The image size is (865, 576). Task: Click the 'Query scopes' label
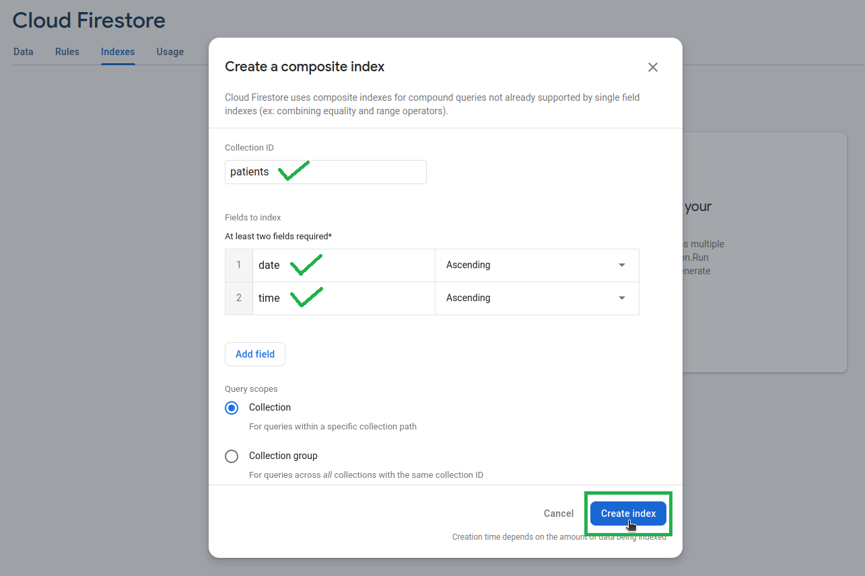(251, 389)
